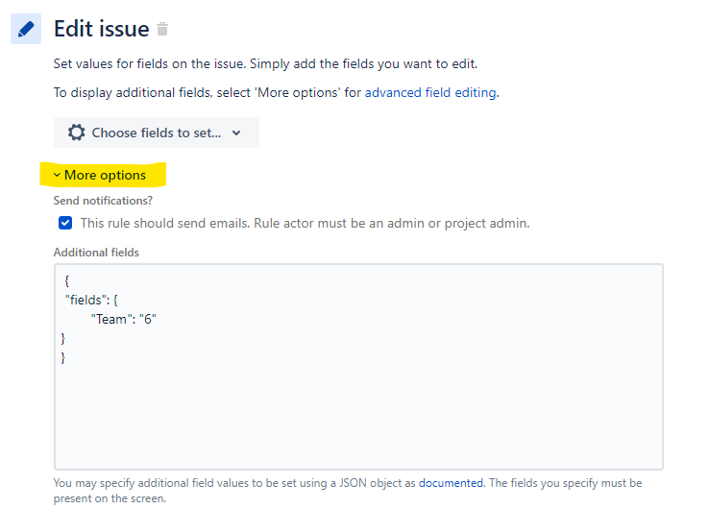Screen dimensions: 709x532
Task: Place cursor on the "Team": "6" line
Action: (123, 319)
